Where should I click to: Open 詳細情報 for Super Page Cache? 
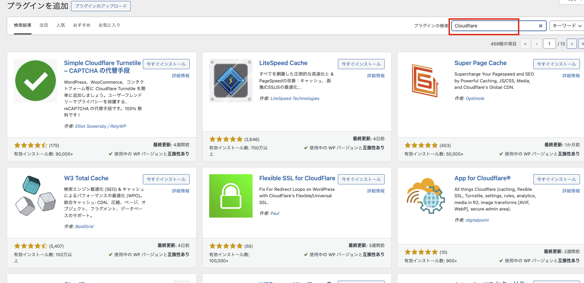pyautogui.click(x=571, y=76)
